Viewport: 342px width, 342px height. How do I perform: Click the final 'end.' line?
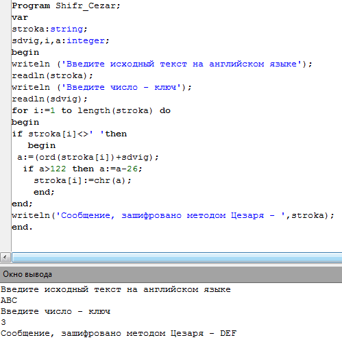[22, 227]
